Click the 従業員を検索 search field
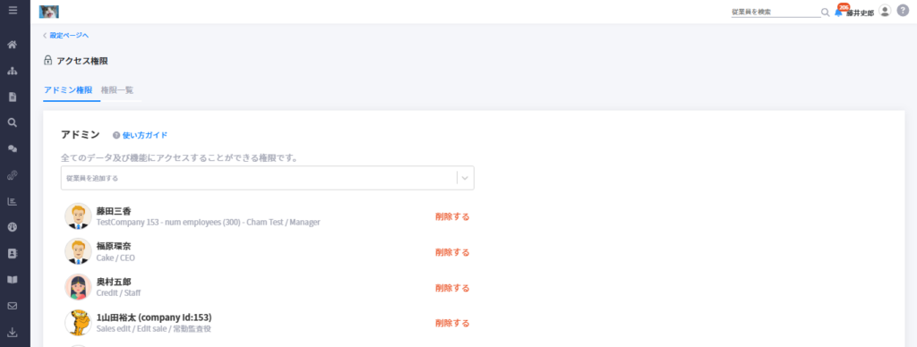 click(x=776, y=12)
